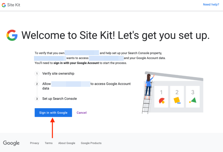Open the Privacy footer link
The height and width of the screenshot is (152, 223).
click(35, 143)
